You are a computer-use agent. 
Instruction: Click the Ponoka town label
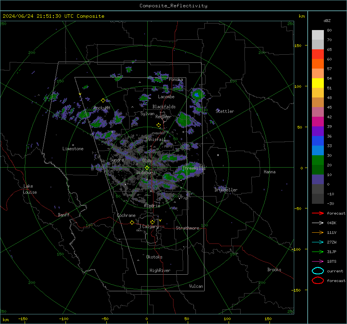(176, 79)
